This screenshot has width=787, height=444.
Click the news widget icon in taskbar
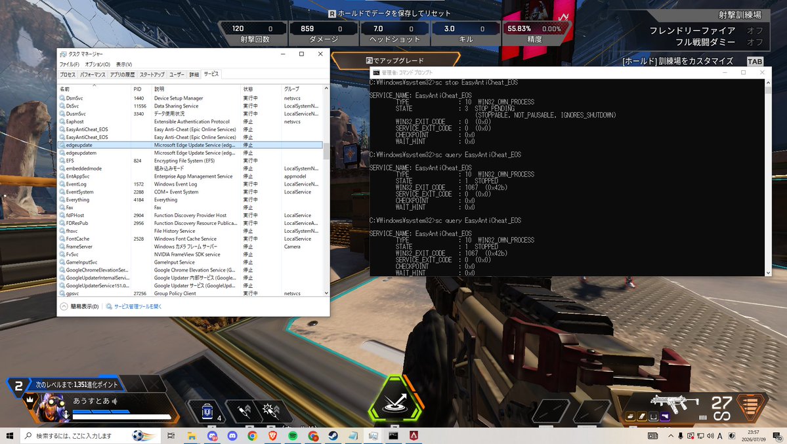[x=652, y=436]
